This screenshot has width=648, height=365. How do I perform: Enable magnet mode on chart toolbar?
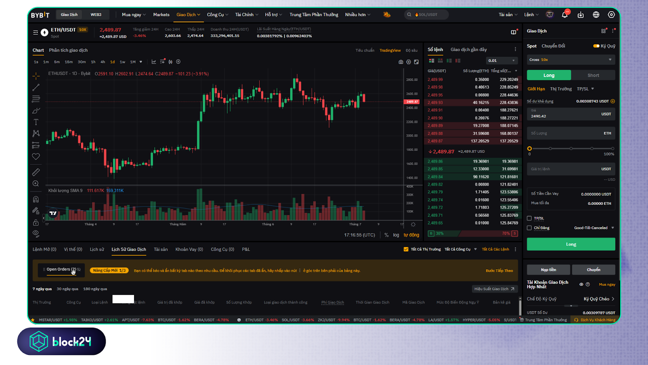(x=36, y=199)
